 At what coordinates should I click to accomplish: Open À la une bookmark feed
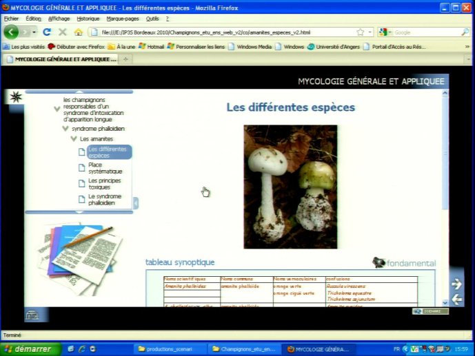pyautogui.click(x=121, y=47)
